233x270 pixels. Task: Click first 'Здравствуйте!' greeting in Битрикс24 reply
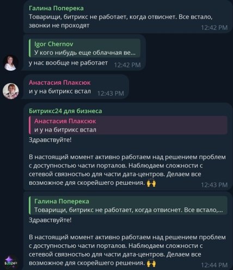point(50,140)
